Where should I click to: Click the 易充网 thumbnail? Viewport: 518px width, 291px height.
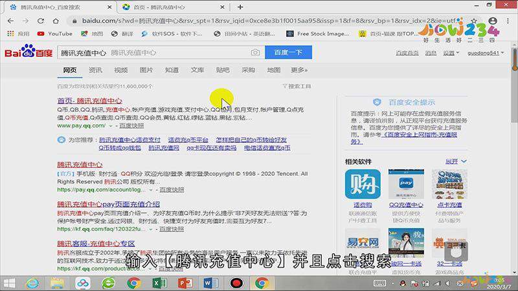click(x=363, y=242)
